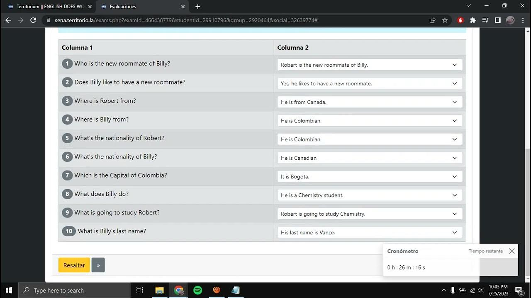Click the remaining time '0 h : 26 m : 16 s'

click(406, 267)
